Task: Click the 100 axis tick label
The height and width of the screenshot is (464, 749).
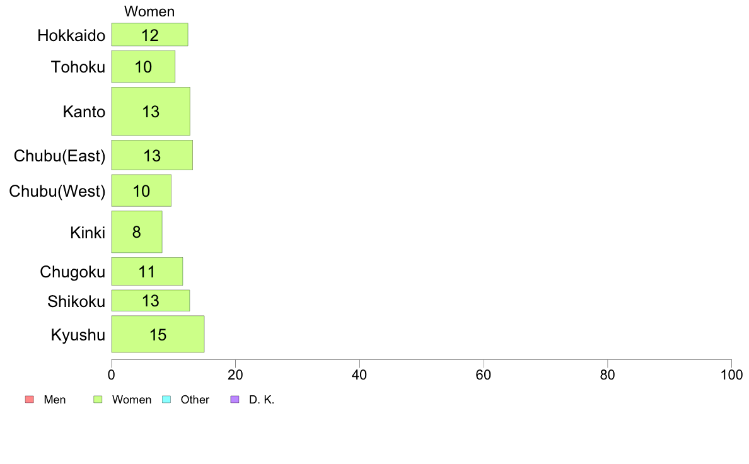Action: 731,375
